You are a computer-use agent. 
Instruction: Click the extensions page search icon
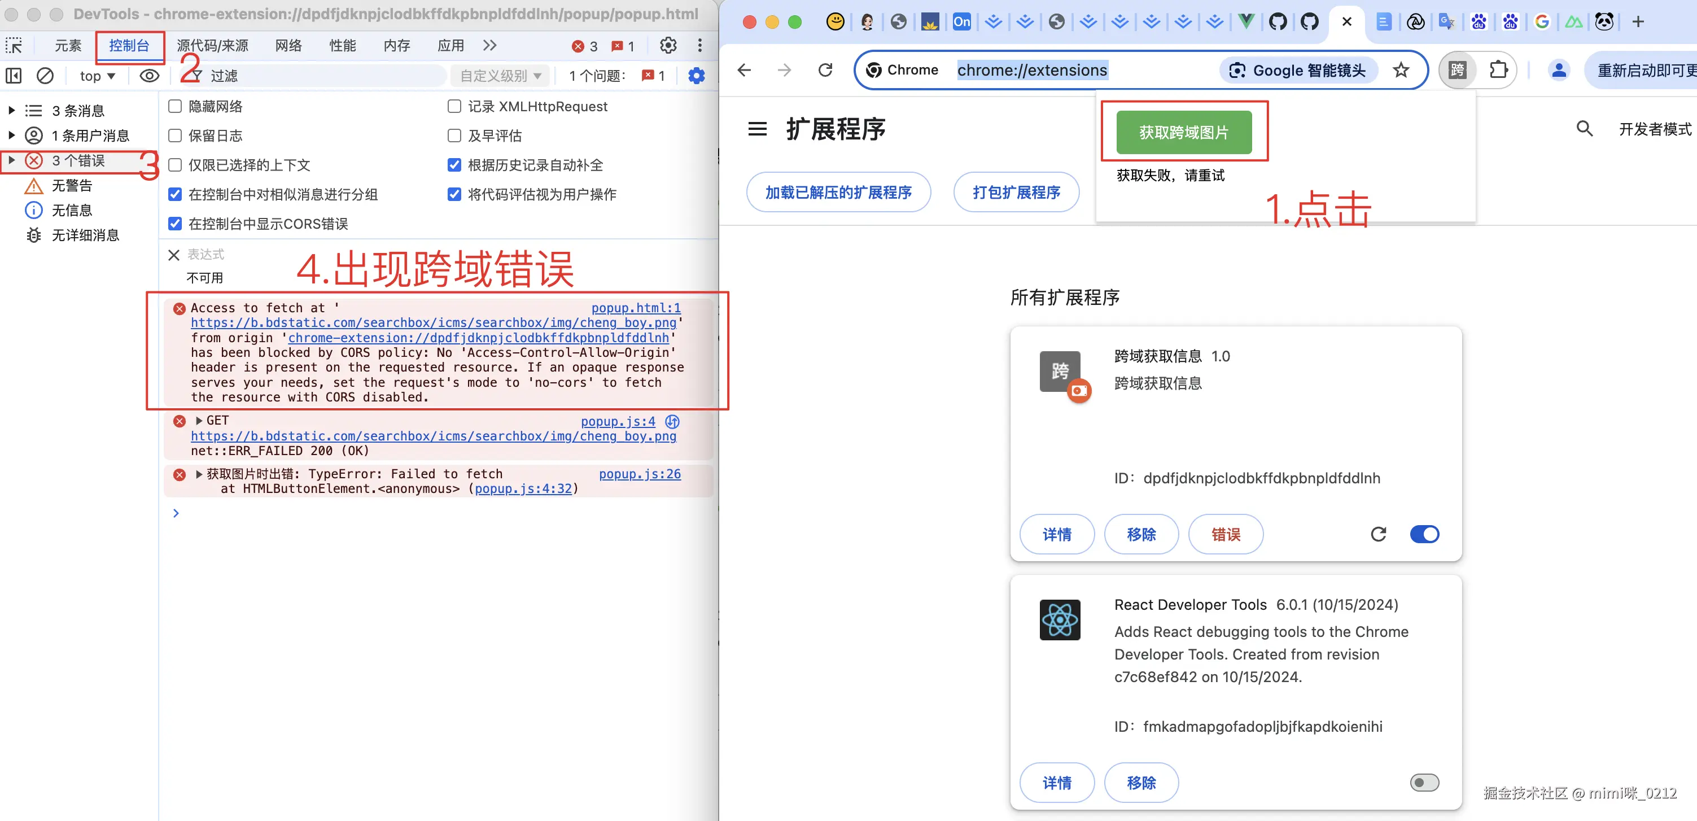[x=1584, y=129]
